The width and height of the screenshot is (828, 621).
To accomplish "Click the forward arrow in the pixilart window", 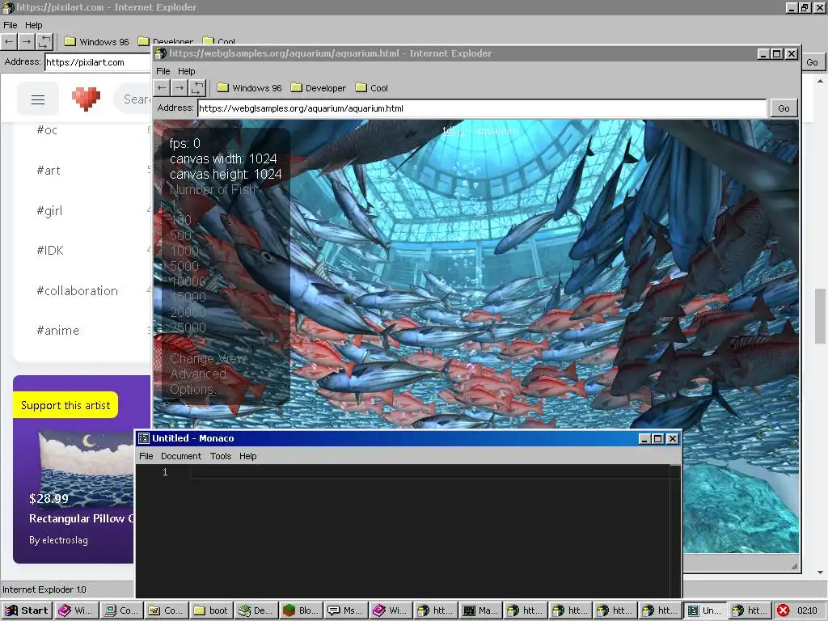I will pos(27,42).
